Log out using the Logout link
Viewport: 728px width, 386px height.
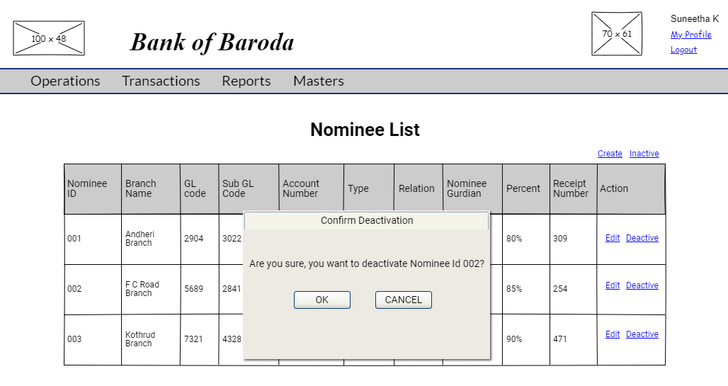683,50
